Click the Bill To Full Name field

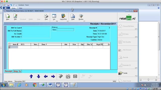click(36, 31)
